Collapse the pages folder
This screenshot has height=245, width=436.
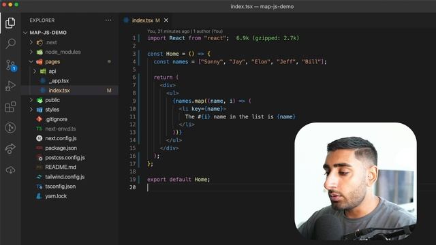pyautogui.click(x=31, y=62)
